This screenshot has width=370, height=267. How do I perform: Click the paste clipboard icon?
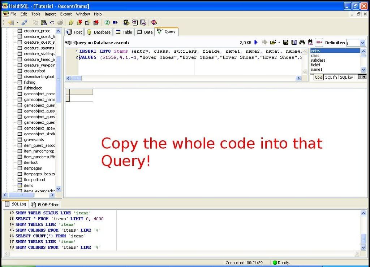(x=44, y=23)
